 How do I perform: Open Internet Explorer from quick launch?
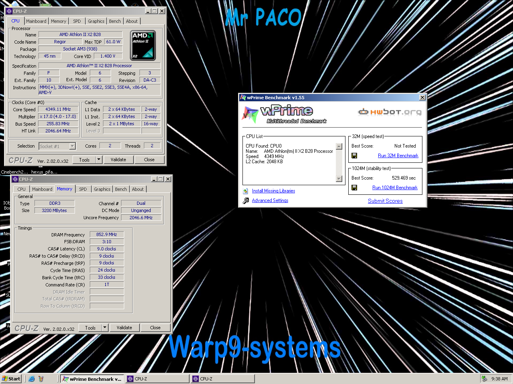[32, 379]
